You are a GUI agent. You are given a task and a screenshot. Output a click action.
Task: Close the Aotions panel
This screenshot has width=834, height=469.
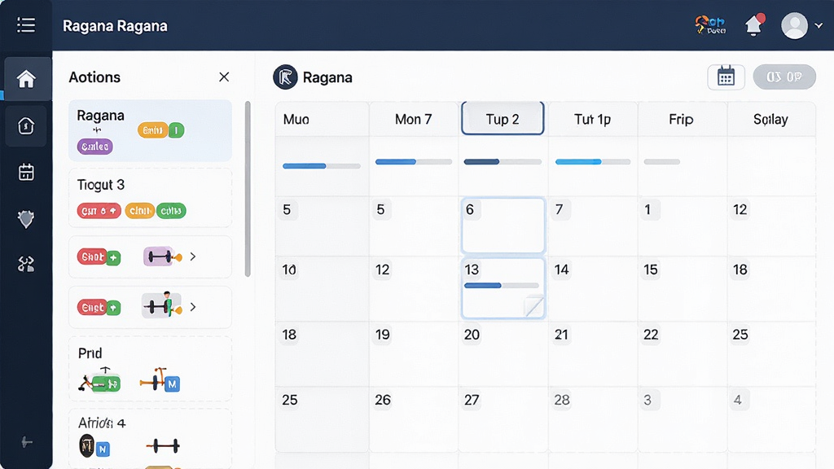224,77
